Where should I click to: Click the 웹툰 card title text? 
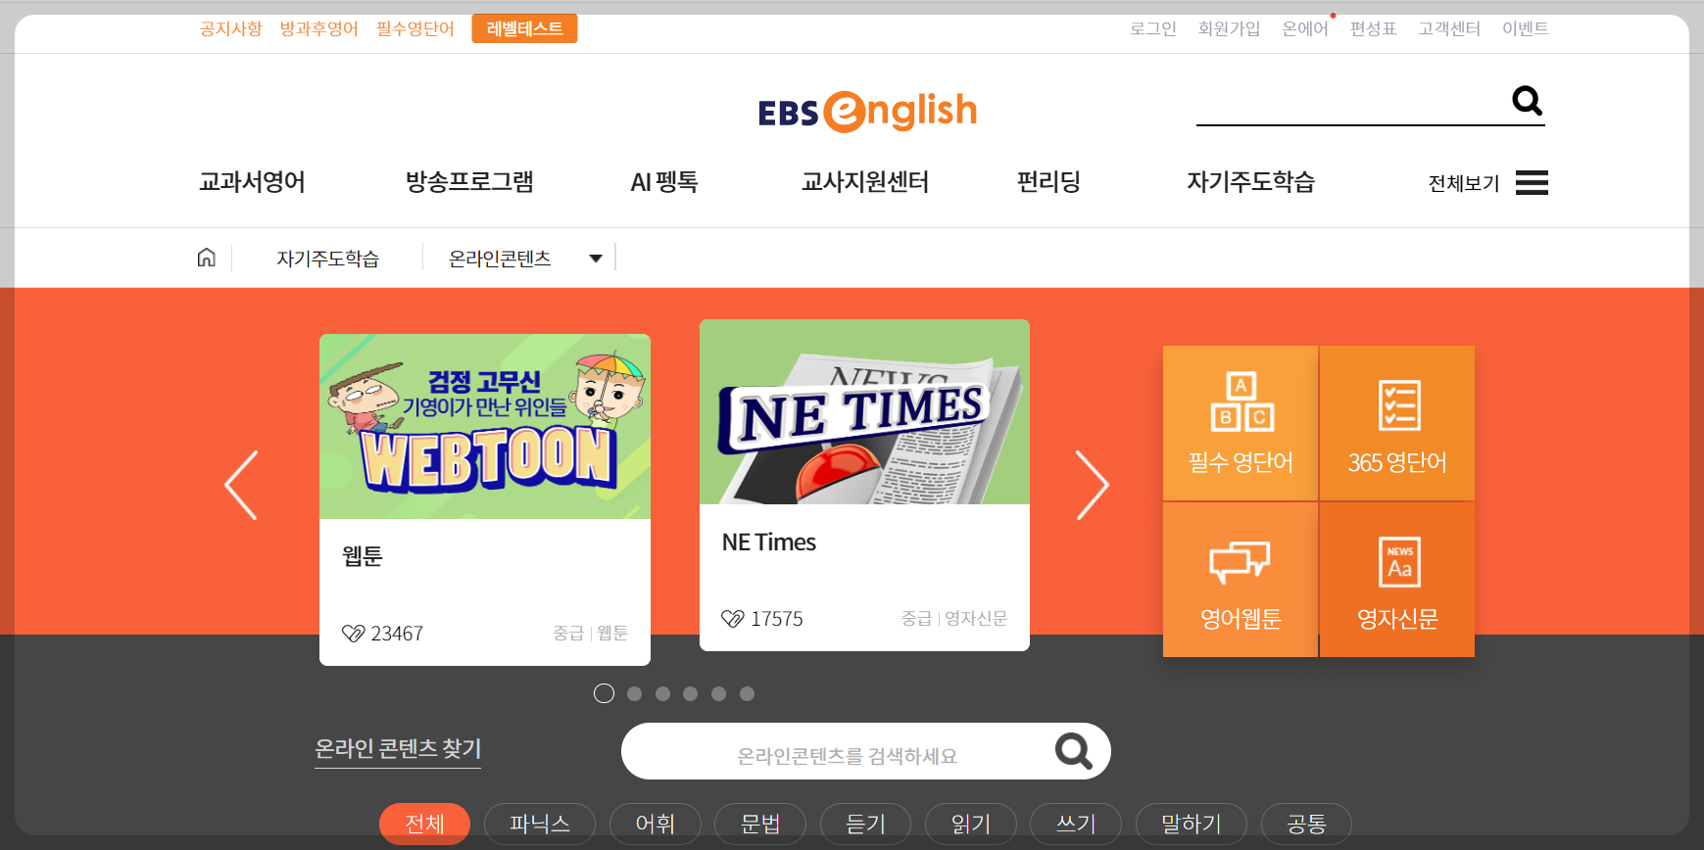363,556
